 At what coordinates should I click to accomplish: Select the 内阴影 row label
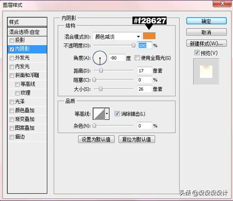(22, 49)
